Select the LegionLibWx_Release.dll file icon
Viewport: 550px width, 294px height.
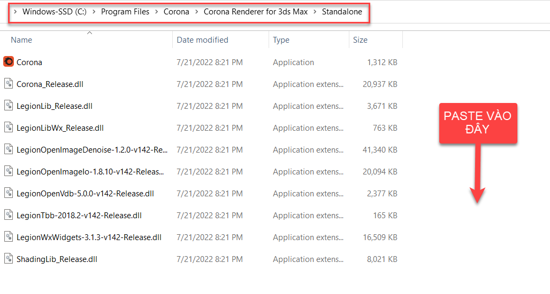[x=9, y=128]
